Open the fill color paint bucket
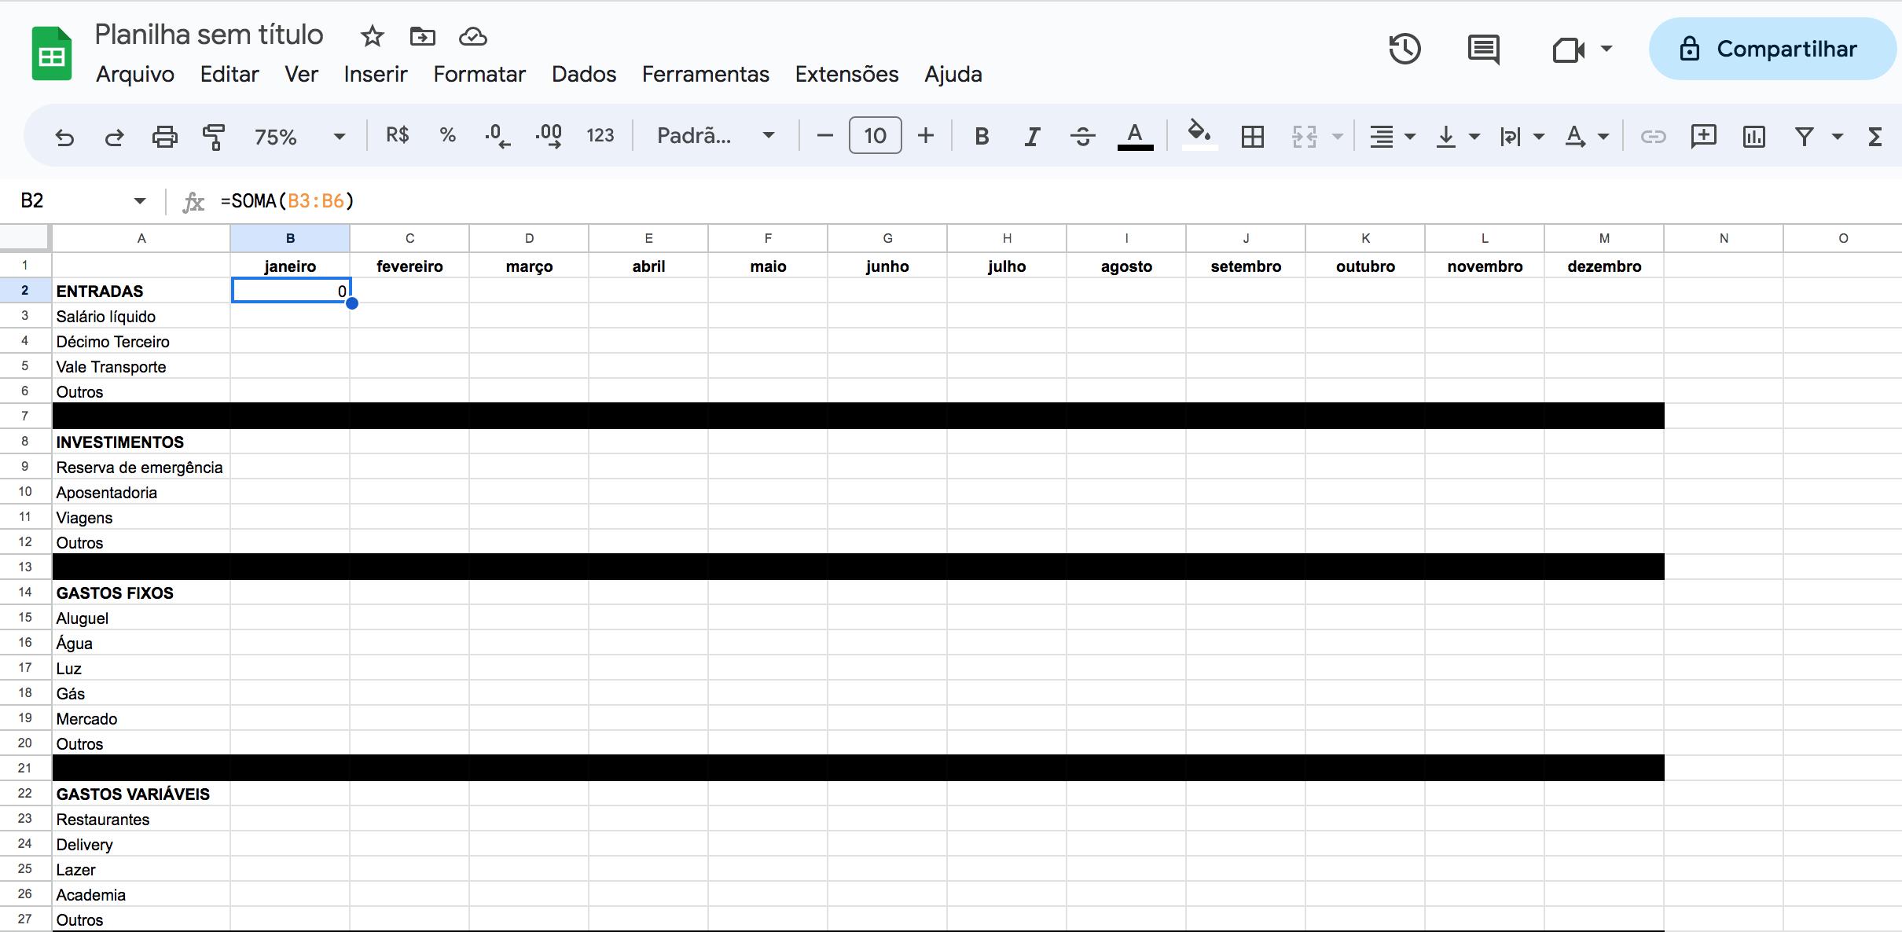Image resolution: width=1902 pixels, height=932 pixels. (1199, 135)
